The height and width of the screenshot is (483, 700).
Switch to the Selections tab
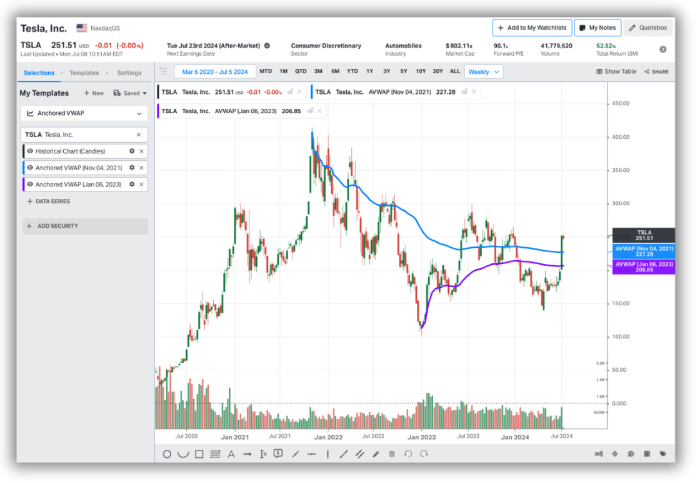coord(39,73)
